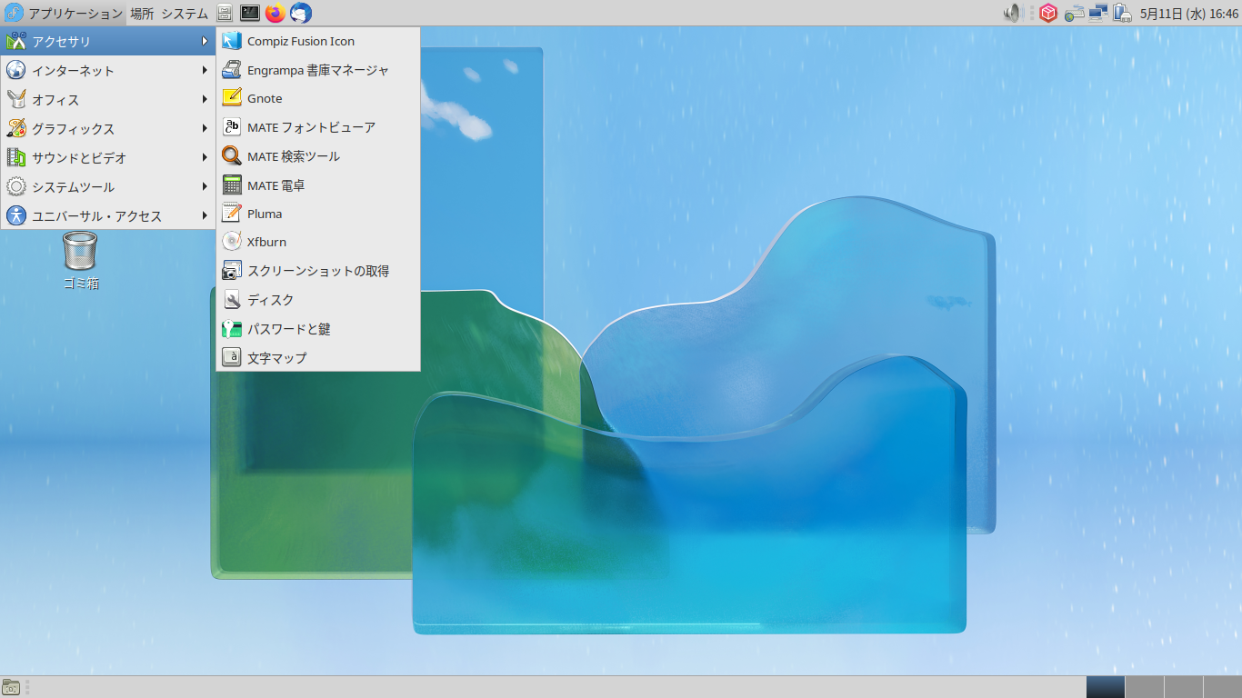Click the ゴミ箱 label on the desktop
This screenshot has height=698, width=1242.
80,283
